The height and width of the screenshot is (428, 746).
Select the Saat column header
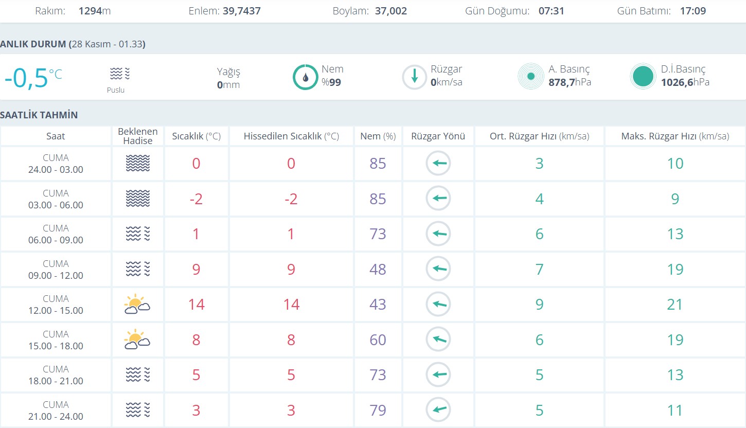click(56, 136)
